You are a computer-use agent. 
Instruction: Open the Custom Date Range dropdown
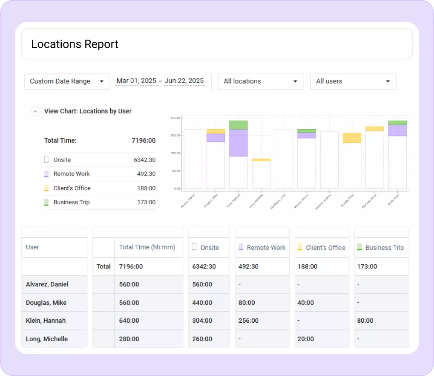(x=66, y=81)
